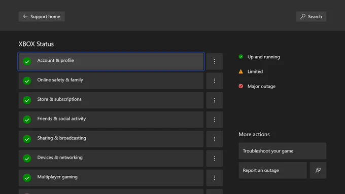The image size is (345, 194).
Task: Click the green Up and running legend icon
Action: coord(241,57)
